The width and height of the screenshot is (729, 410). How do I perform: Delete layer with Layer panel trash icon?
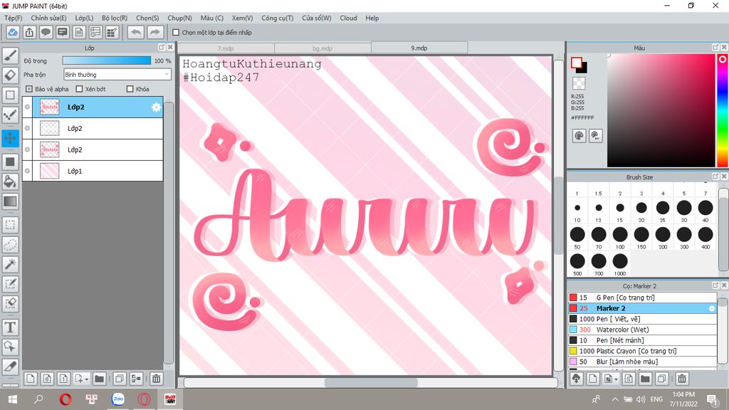click(x=156, y=379)
